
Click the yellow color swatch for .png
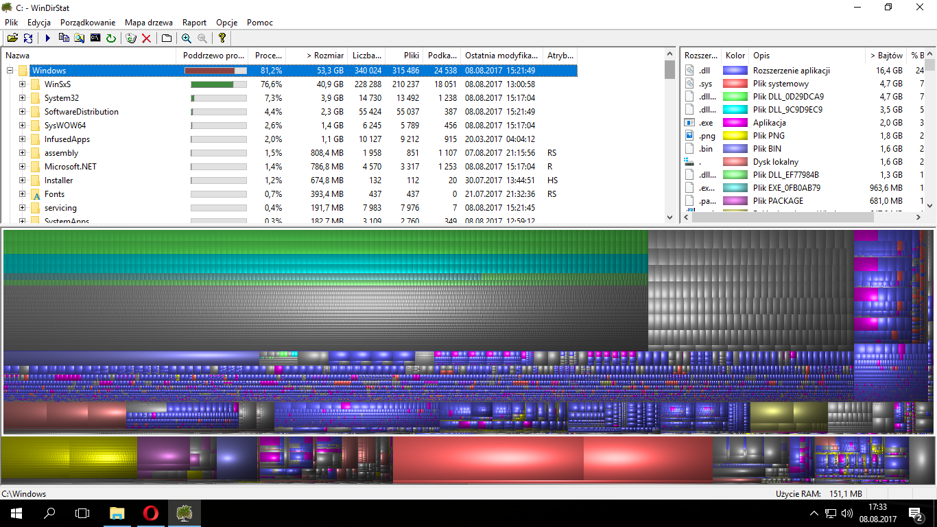735,136
